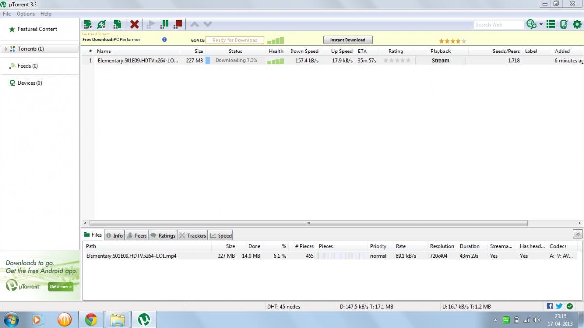Expand the Torrents tree arrow

coord(6,49)
